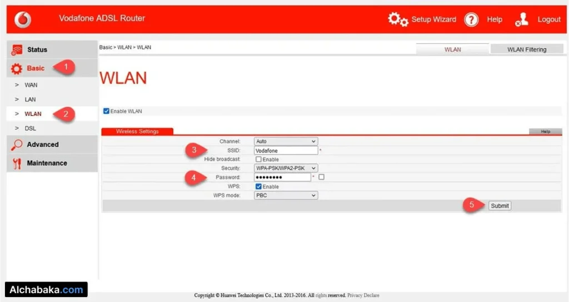Expand the Basic menu section
Image resolution: width=569 pixels, height=302 pixels.
point(52,68)
